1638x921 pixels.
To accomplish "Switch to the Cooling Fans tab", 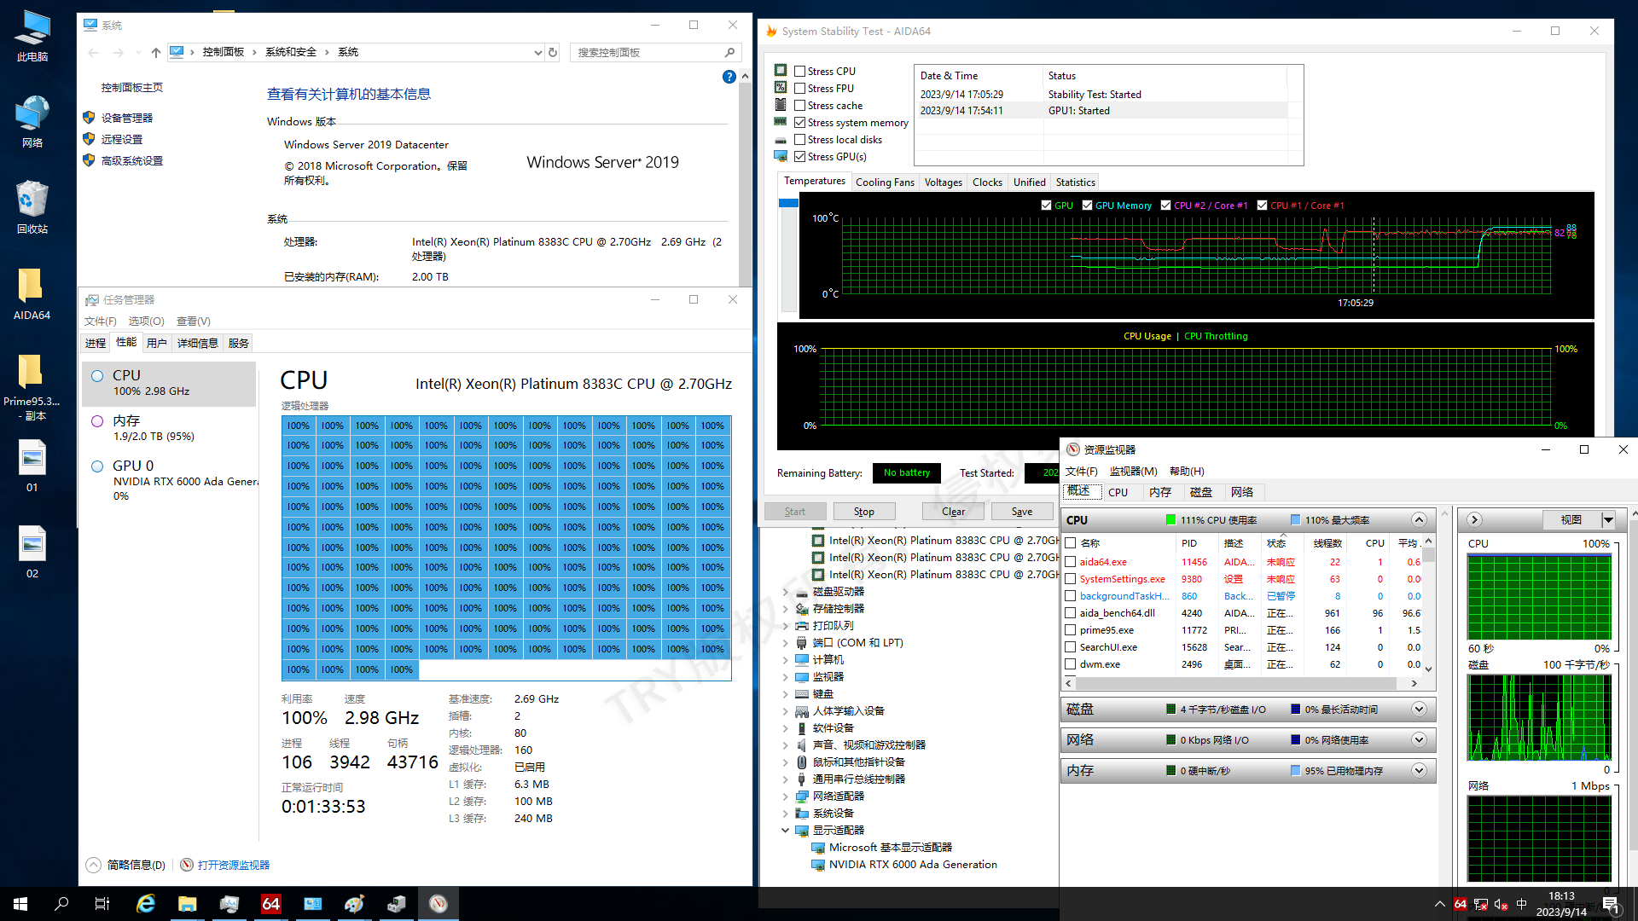I will point(885,182).
